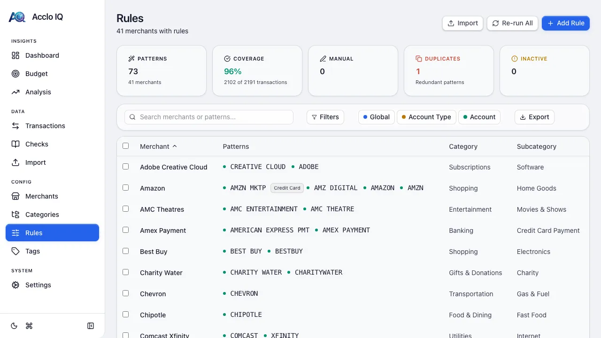The image size is (601, 338).
Task: Click the Gas & Fuel subcategory
Action: pos(533,294)
